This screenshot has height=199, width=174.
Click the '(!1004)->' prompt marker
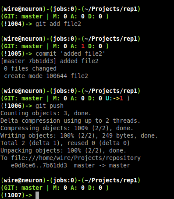pos(16,24)
